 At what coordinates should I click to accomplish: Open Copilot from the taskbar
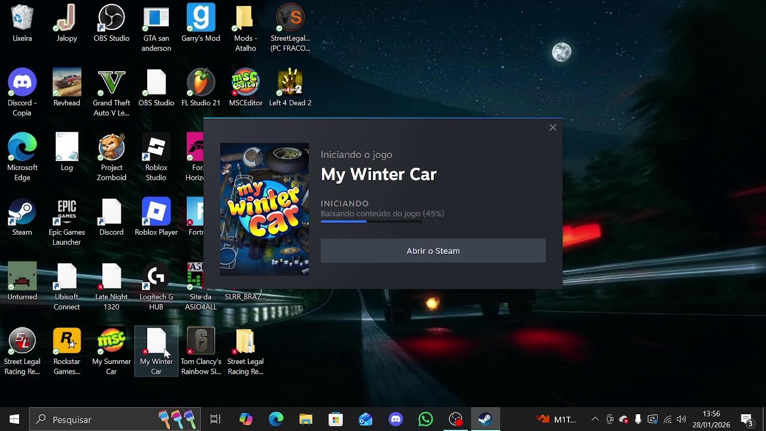[x=246, y=419]
